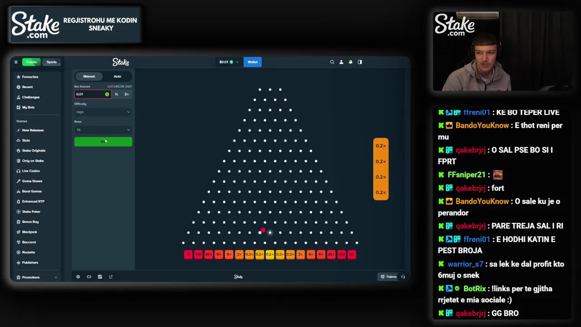
Task: Click the Stake Originals icon
Action: pos(19,150)
